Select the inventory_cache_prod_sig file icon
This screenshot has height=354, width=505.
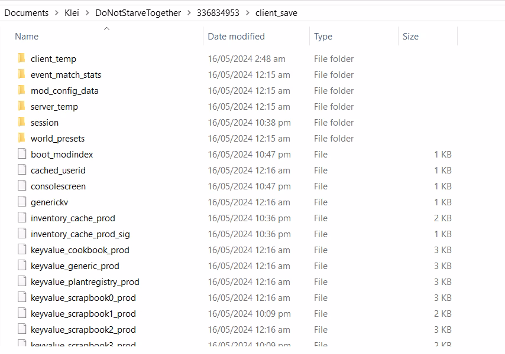(22, 234)
